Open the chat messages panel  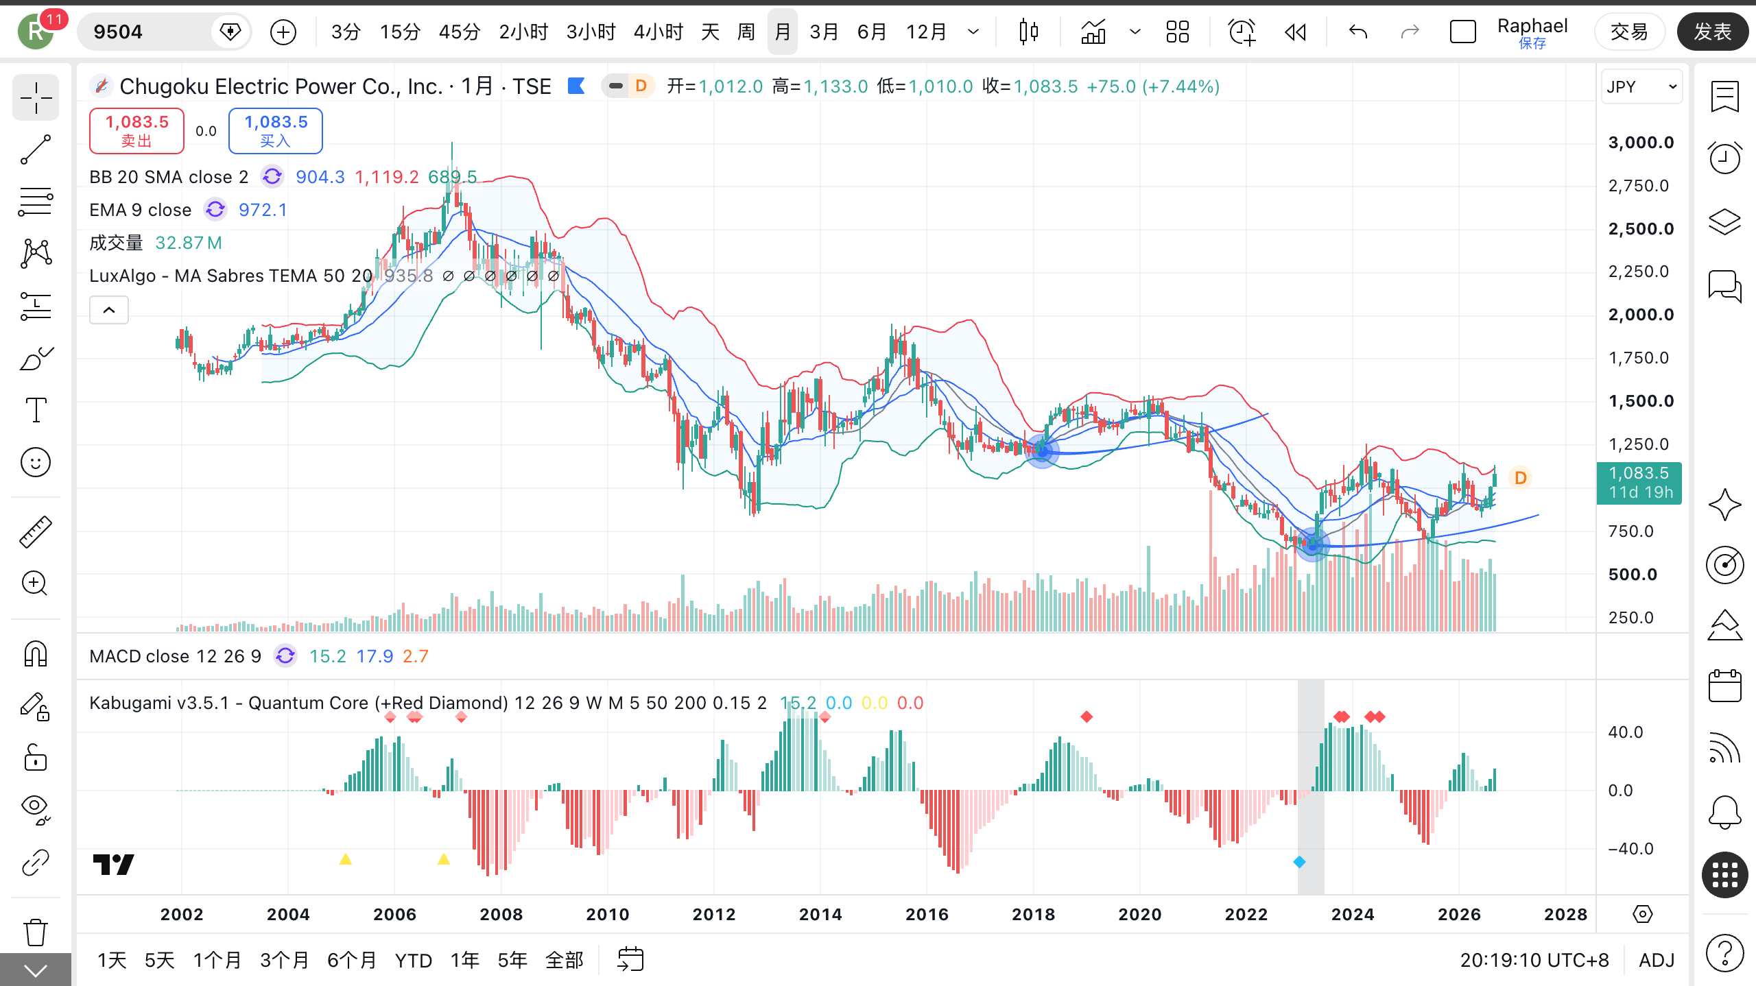(x=1724, y=285)
